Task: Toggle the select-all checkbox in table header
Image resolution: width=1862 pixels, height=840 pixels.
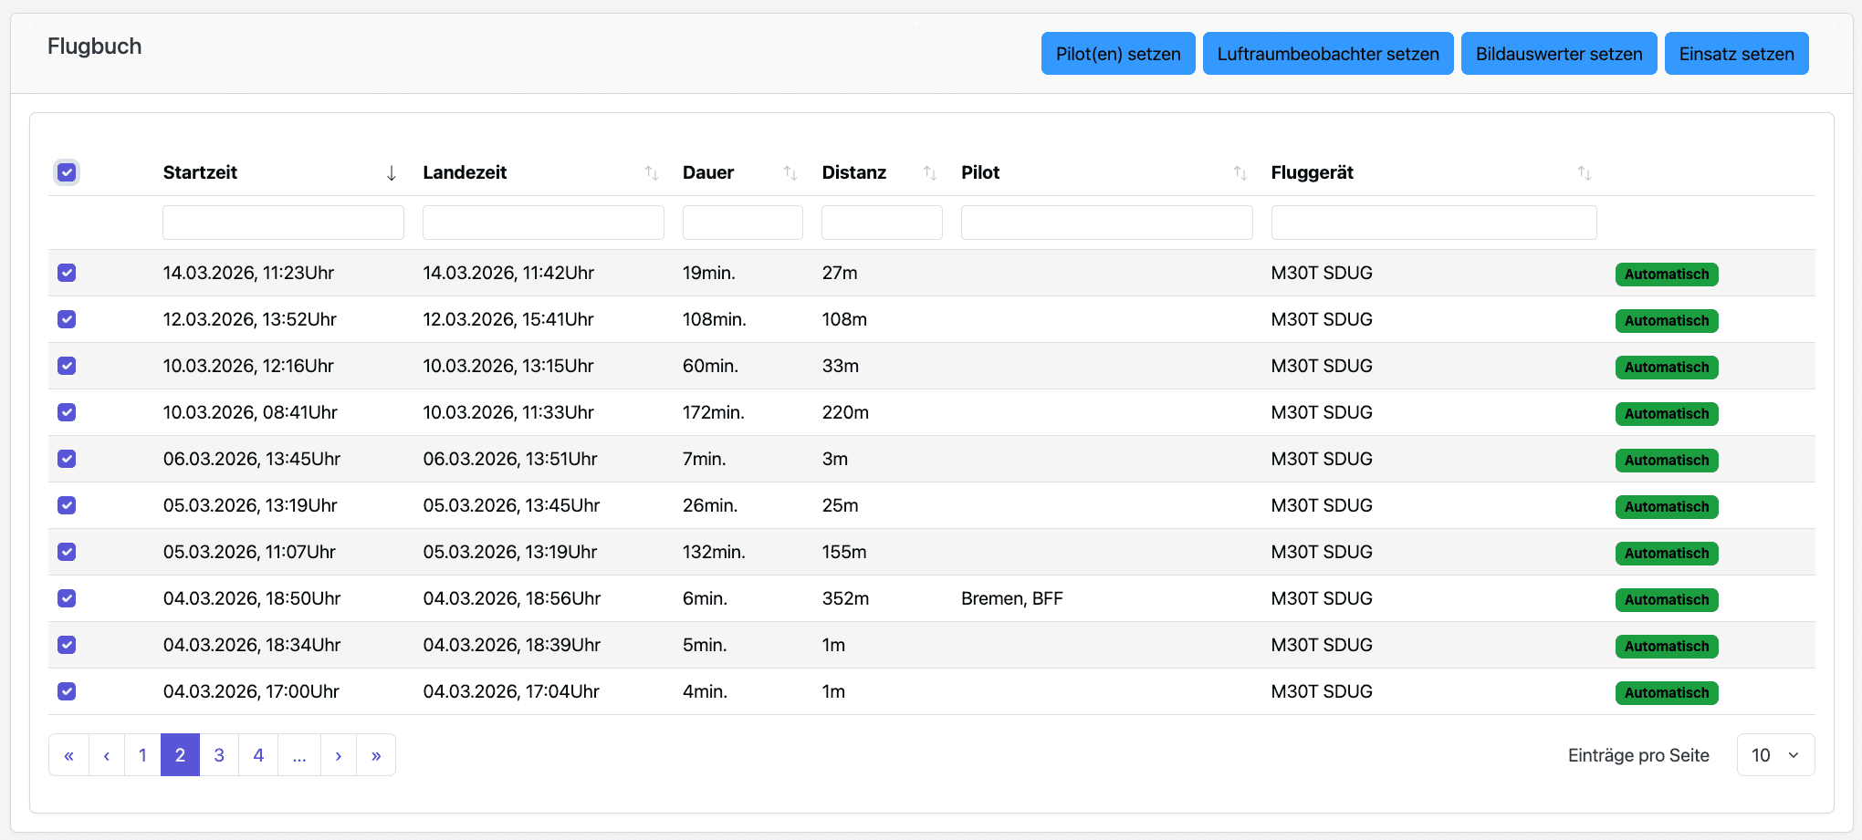Action: 67,172
